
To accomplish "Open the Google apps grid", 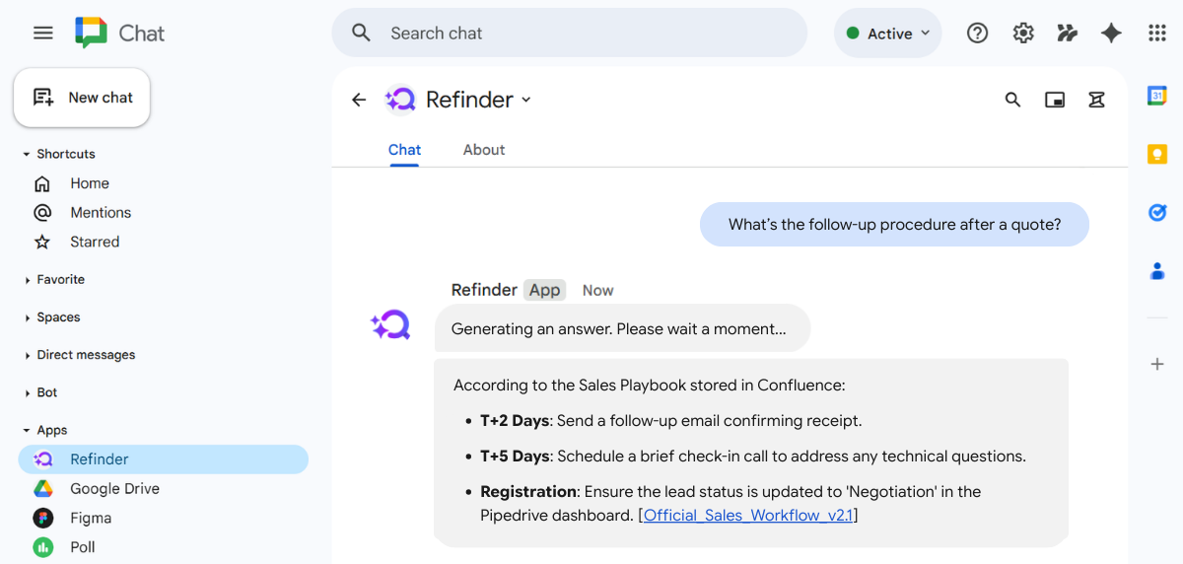I will coord(1157,33).
